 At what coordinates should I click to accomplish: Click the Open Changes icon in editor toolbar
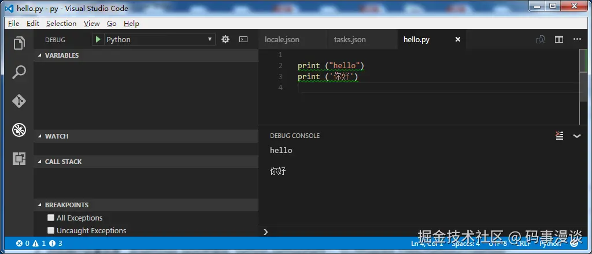pyautogui.click(x=541, y=40)
